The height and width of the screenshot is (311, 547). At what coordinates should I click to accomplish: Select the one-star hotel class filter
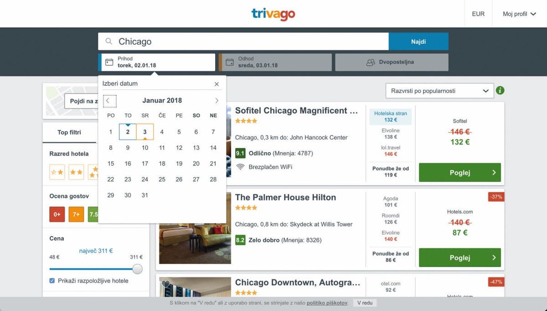tap(57, 172)
